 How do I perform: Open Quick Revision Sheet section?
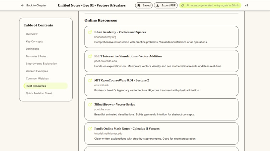[39, 93]
